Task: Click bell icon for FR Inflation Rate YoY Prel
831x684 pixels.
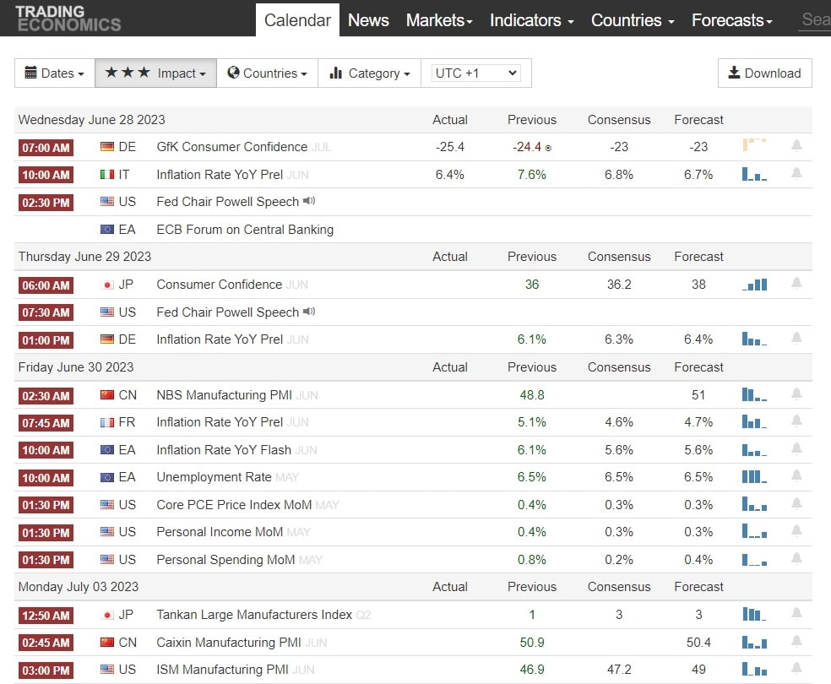Action: click(796, 421)
